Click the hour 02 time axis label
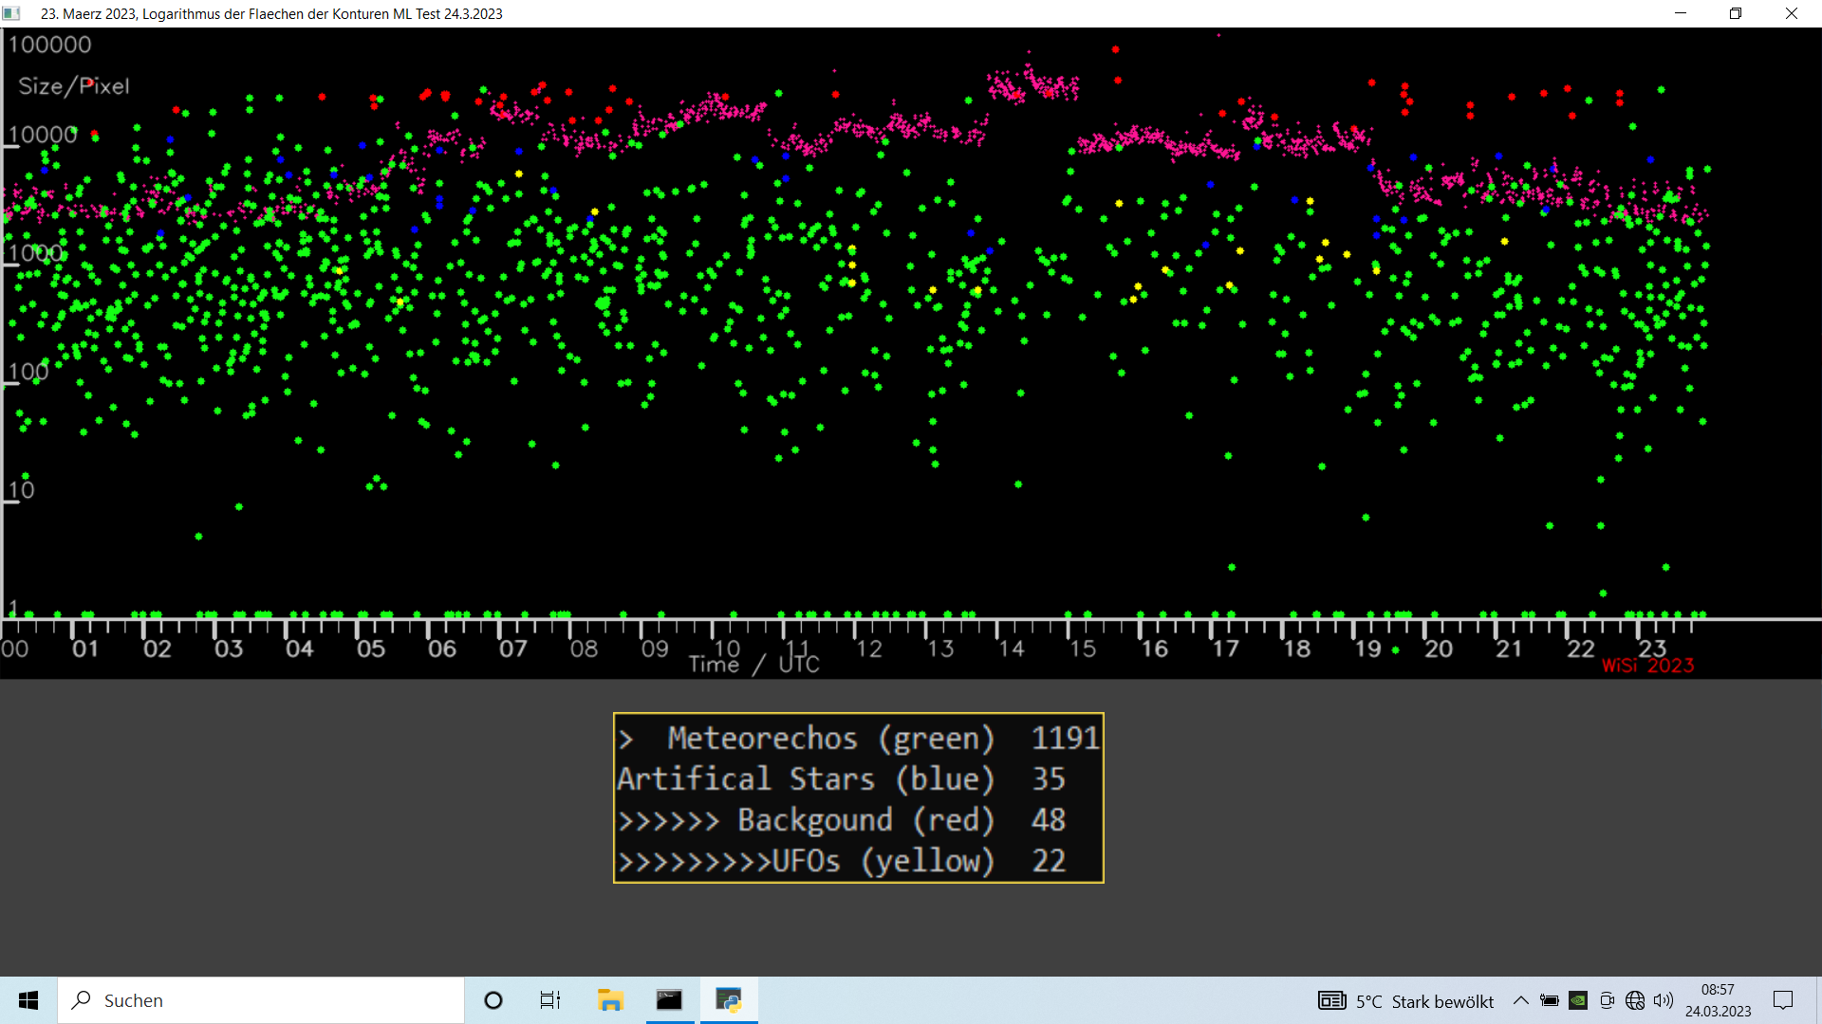This screenshot has width=1822, height=1024. pos(157,649)
